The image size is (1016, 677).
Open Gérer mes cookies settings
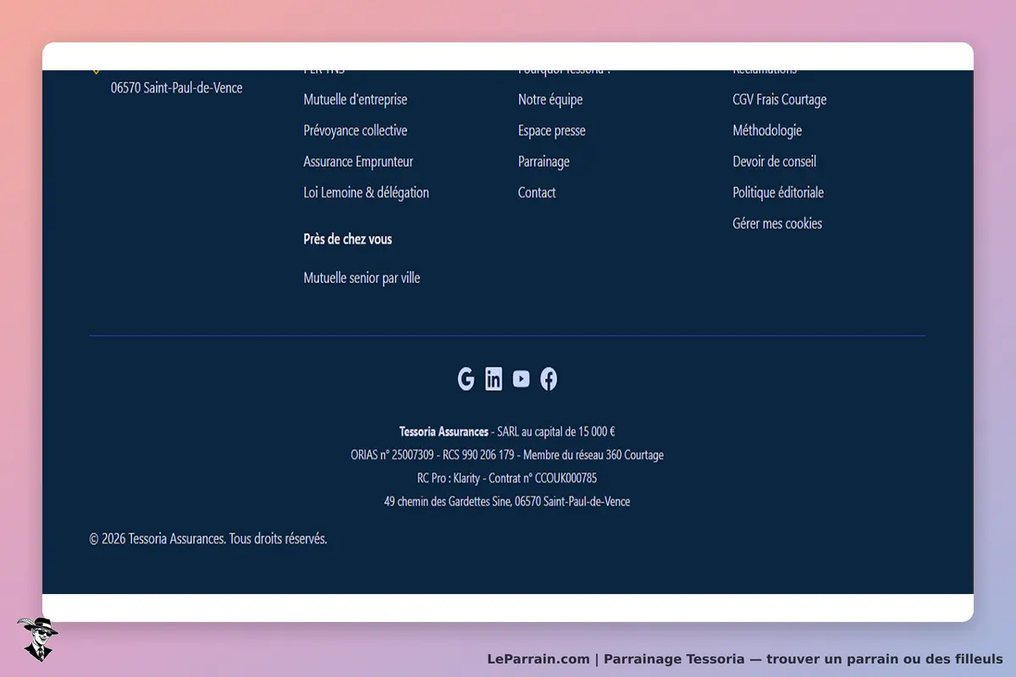tap(777, 223)
